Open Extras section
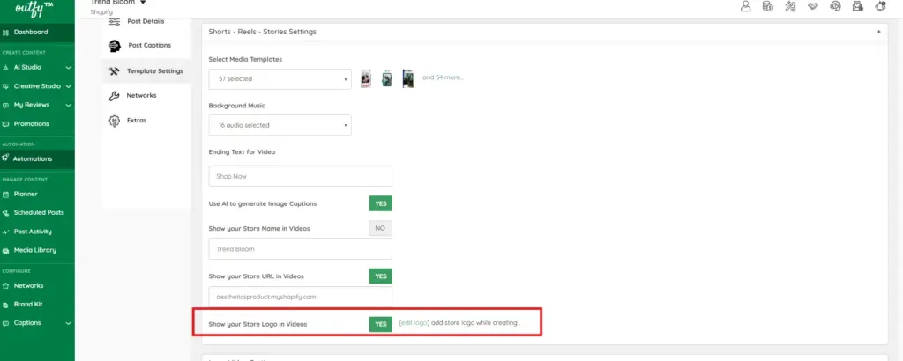 (x=137, y=121)
